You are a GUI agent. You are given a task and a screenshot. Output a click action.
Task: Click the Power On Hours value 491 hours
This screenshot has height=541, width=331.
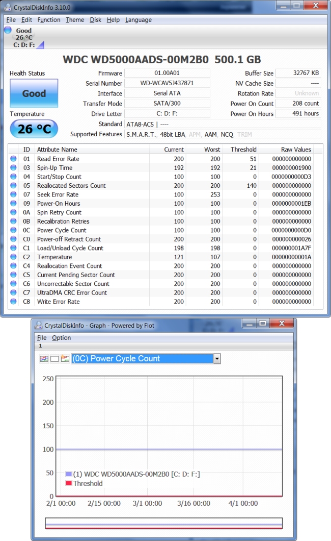298,113
